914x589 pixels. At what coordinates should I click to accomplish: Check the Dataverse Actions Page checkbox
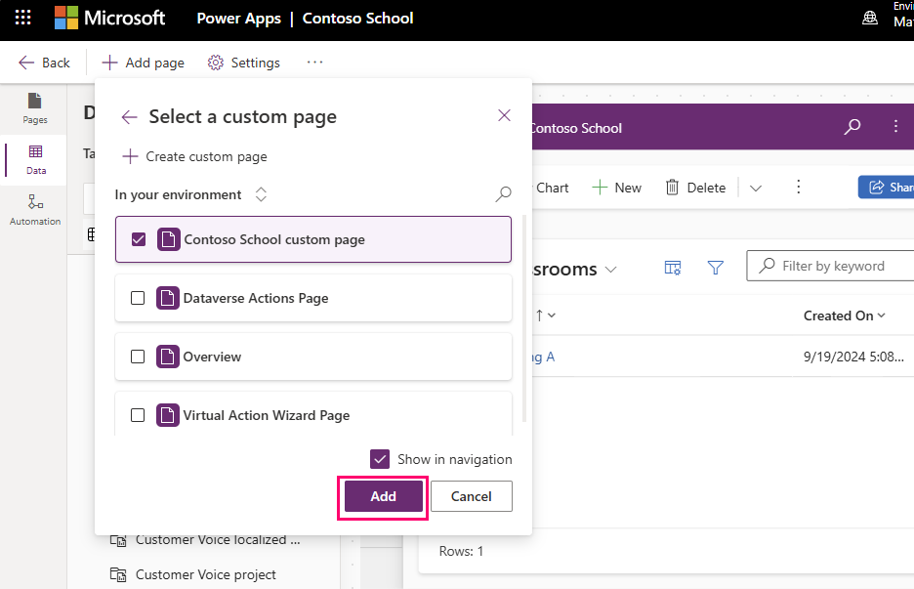click(138, 298)
